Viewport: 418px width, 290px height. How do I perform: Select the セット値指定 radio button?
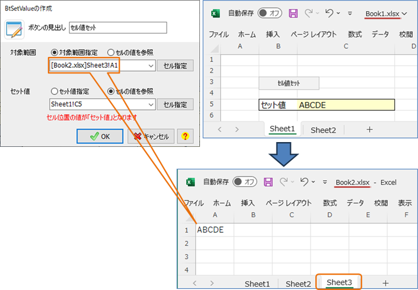54,92
